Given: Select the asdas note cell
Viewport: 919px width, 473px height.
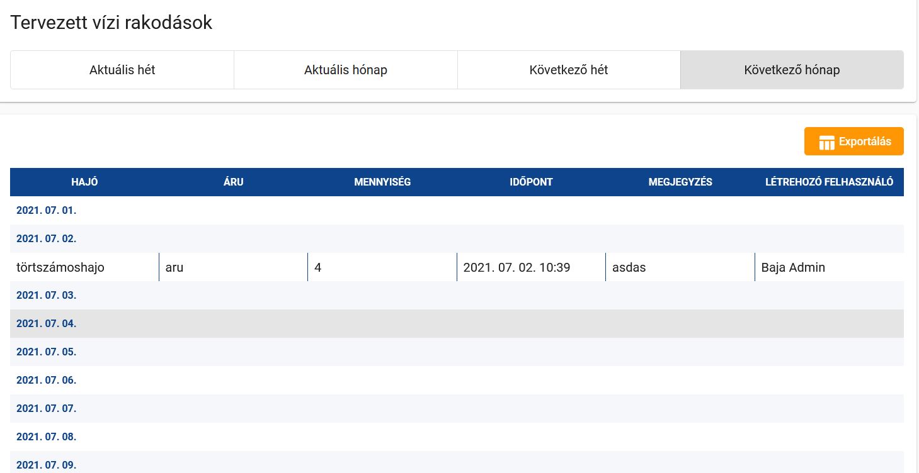Looking at the screenshot, I should [629, 267].
